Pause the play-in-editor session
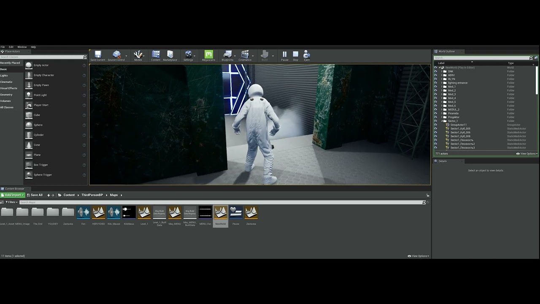This screenshot has height=304, width=540. pyautogui.click(x=285, y=56)
